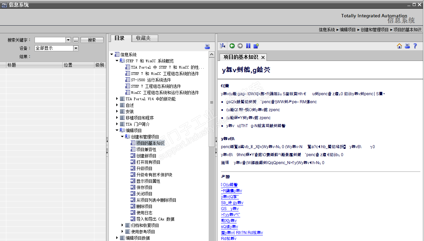
Task: Click the 保存项目 topic icon
Action: [x=133, y=187]
